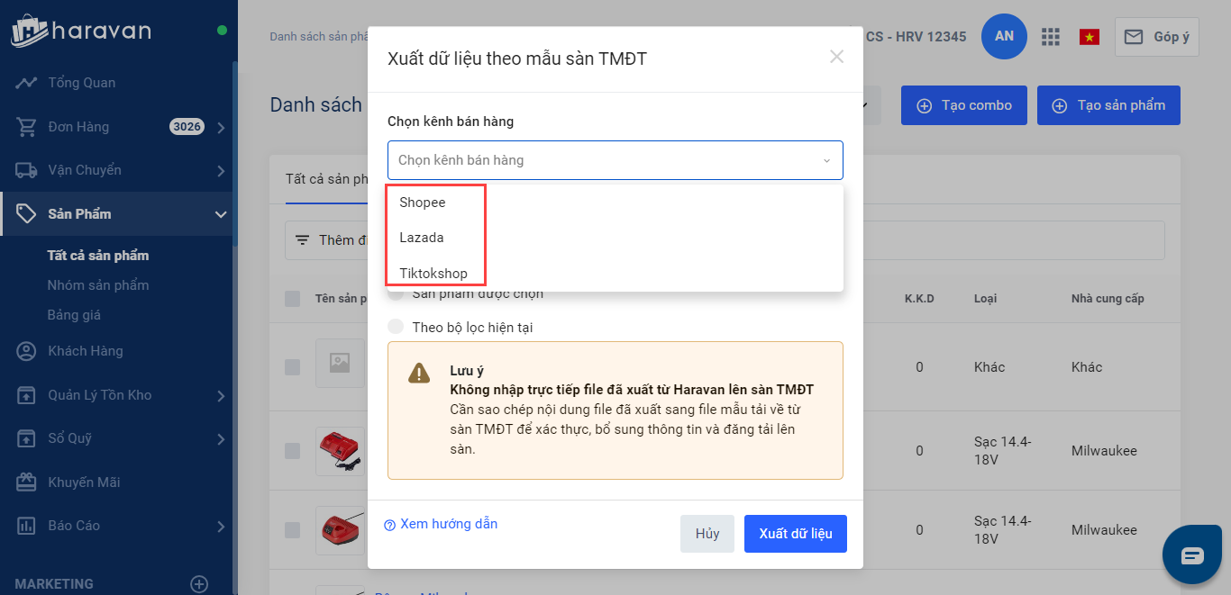1231x595 pixels.
Task: Close the export dialog with X icon
Action: click(x=836, y=57)
